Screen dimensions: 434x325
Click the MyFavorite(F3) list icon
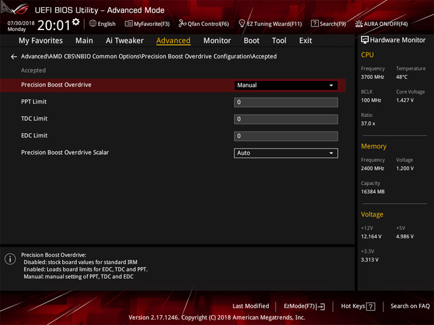[128, 23]
